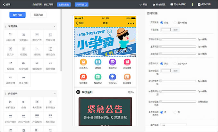Screen dimensions: 218x132
Task: Tap the 教育摘要 icon in phone preview
Action: pyautogui.click(x=127, y=77)
